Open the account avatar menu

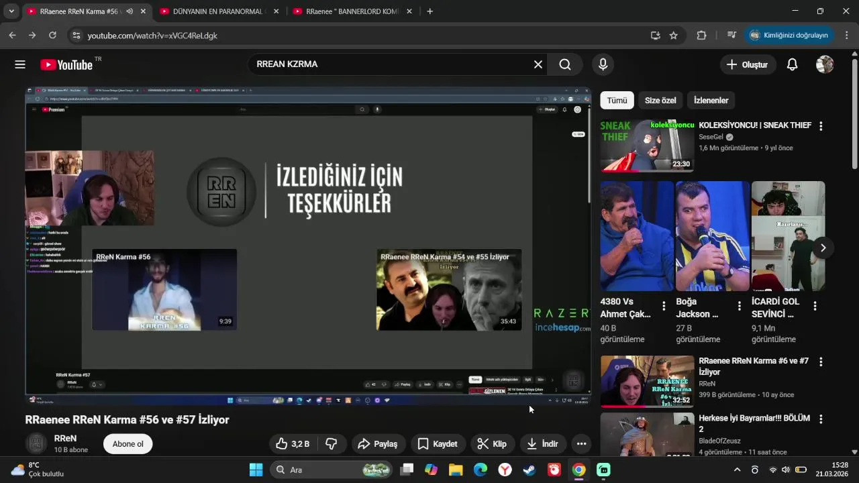tap(825, 64)
